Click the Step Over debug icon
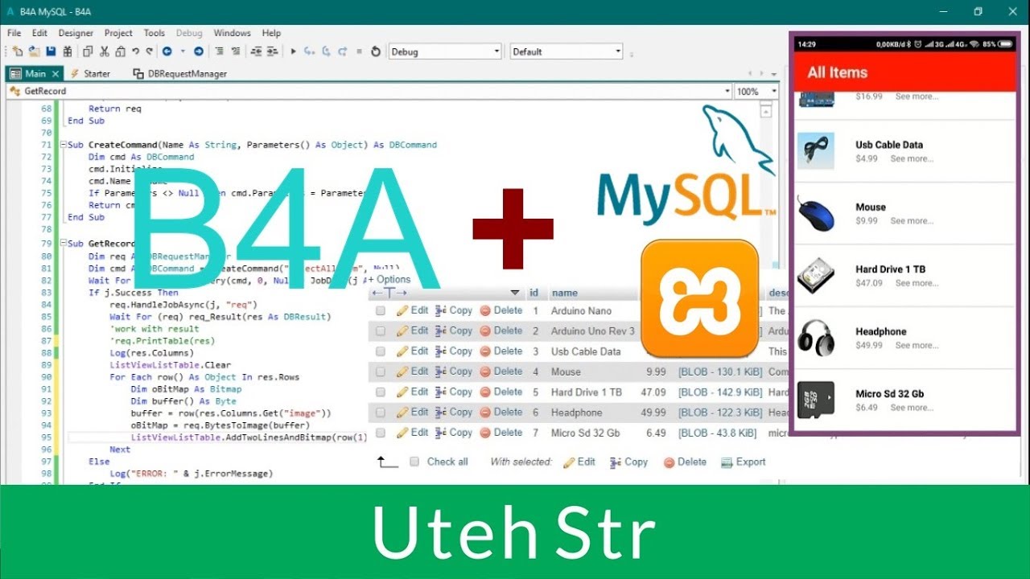The width and height of the screenshot is (1030, 579). [x=327, y=51]
